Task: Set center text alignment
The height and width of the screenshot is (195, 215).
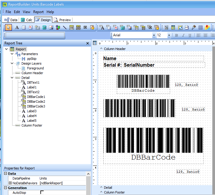Action: tap(205, 35)
